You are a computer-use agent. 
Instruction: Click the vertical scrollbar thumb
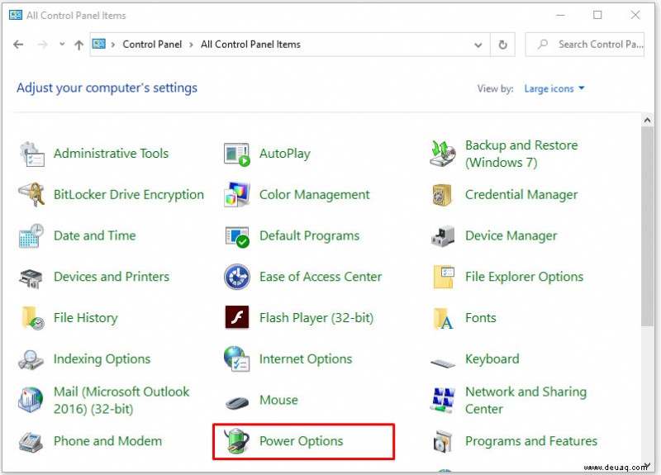(647, 226)
